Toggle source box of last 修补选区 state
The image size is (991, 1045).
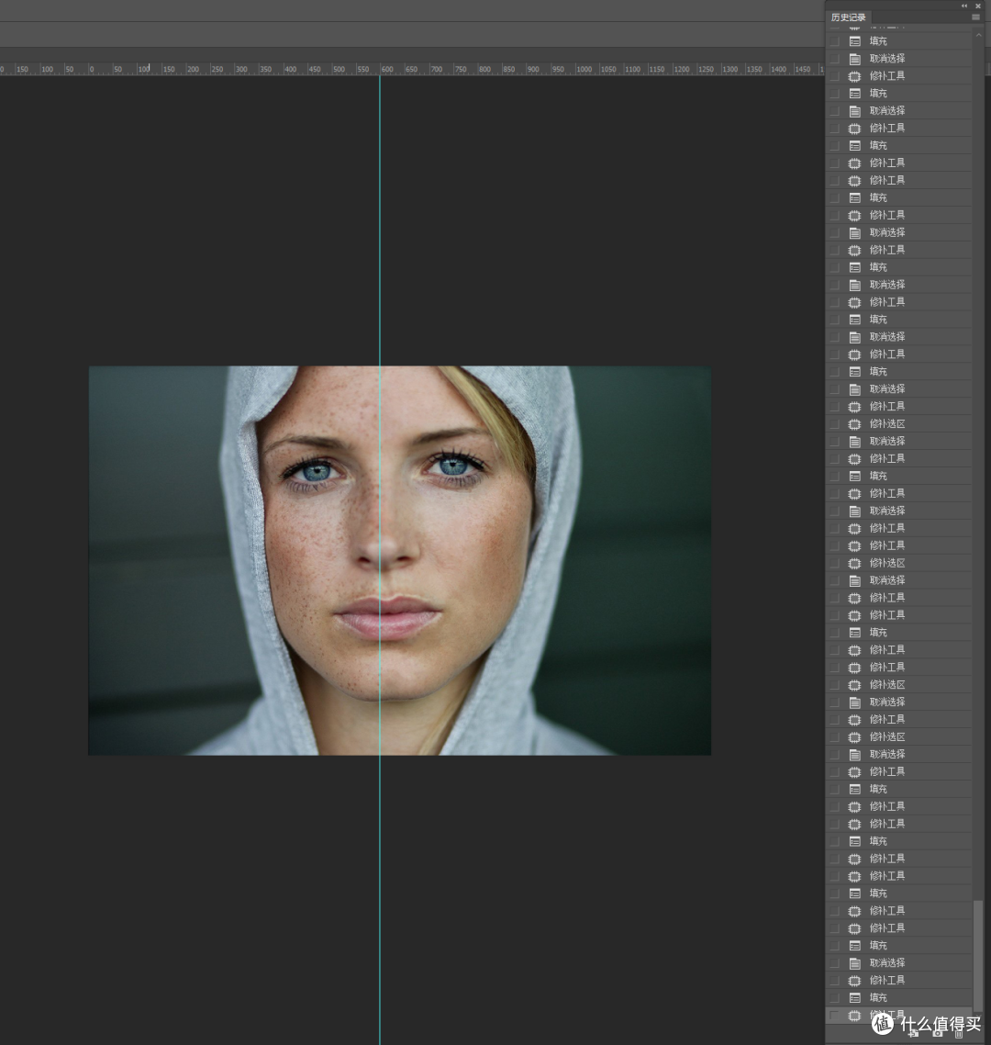tap(834, 737)
